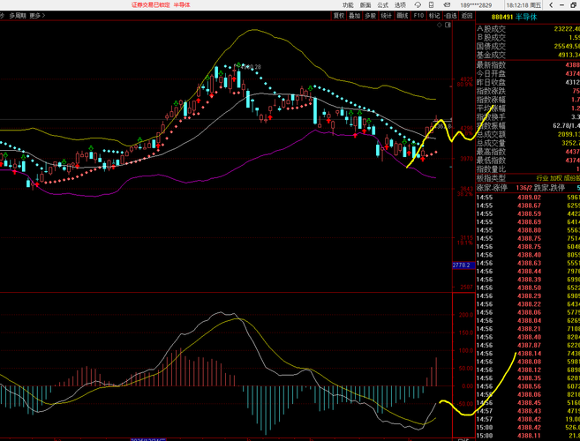Open the 公式 menu
Image resolution: width=580 pixels, height=441 pixels.
pyautogui.click(x=383, y=4)
